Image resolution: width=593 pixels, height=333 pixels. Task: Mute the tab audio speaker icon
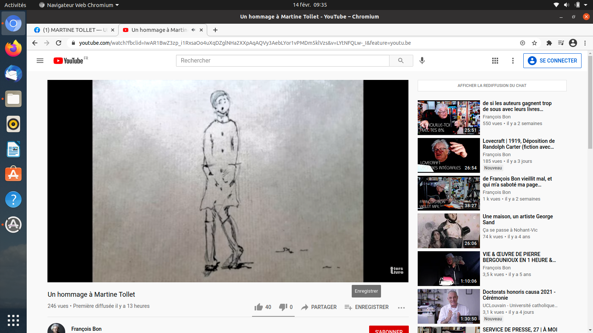pyautogui.click(x=193, y=30)
